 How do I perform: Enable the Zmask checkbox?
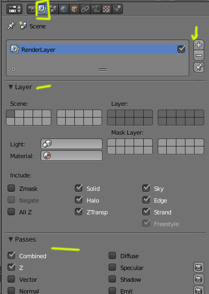tap(11, 188)
